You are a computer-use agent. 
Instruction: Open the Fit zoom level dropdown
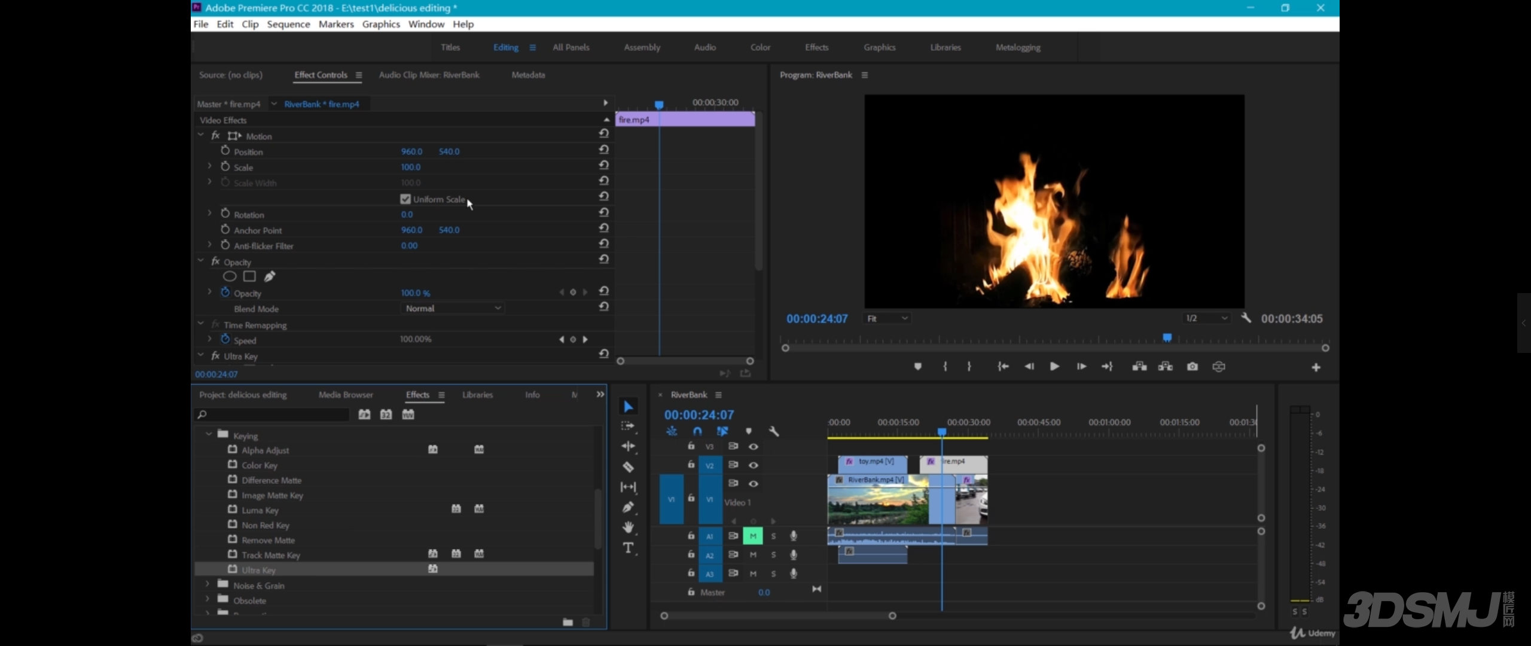coord(887,319)
